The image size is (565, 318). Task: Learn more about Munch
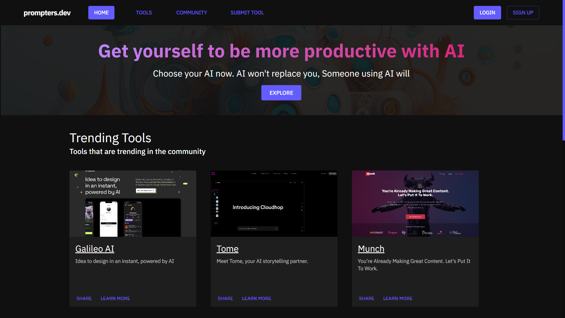click(398, 298)
